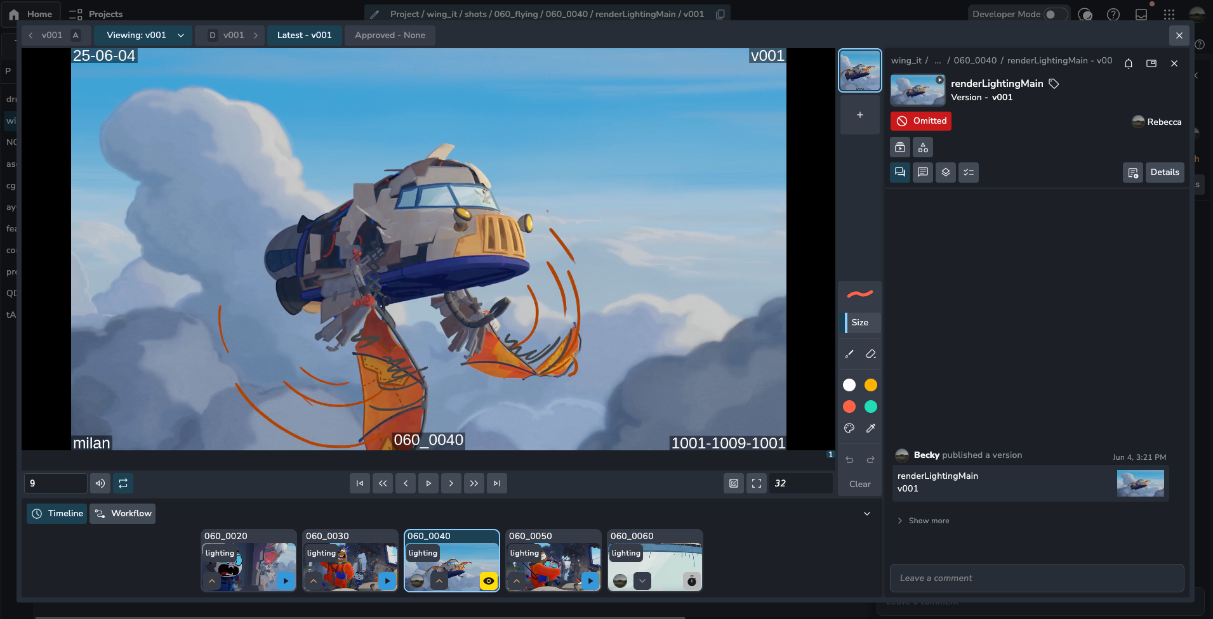Open the custom color palette

pyautogui.click(x=849, y=428)
